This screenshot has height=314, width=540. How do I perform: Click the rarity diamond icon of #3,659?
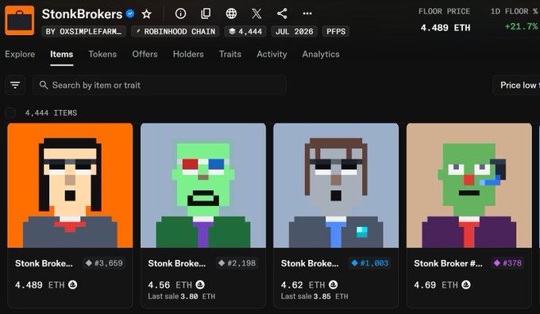pyautogui.click(x=89, y=263)
